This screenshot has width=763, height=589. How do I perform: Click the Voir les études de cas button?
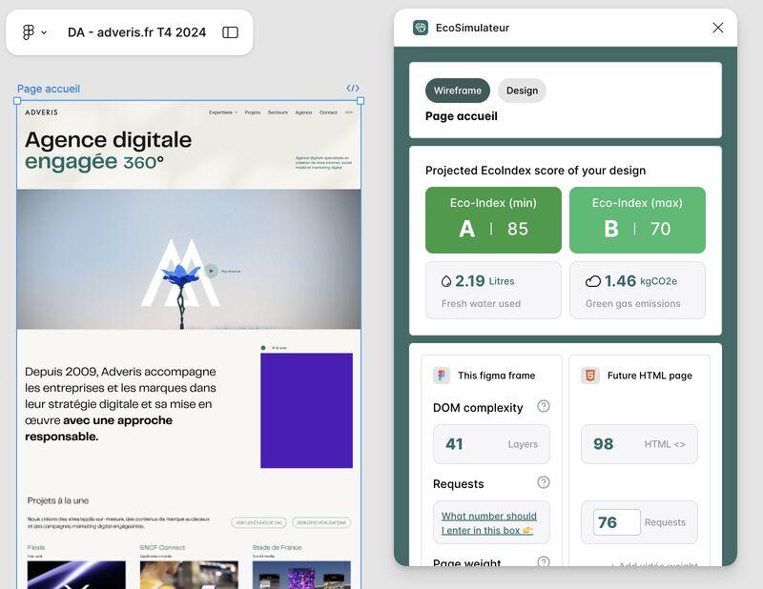pyautogui.click(x=258, y=523)
